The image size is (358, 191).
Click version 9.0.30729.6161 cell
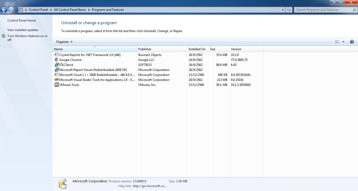point(241,75)
